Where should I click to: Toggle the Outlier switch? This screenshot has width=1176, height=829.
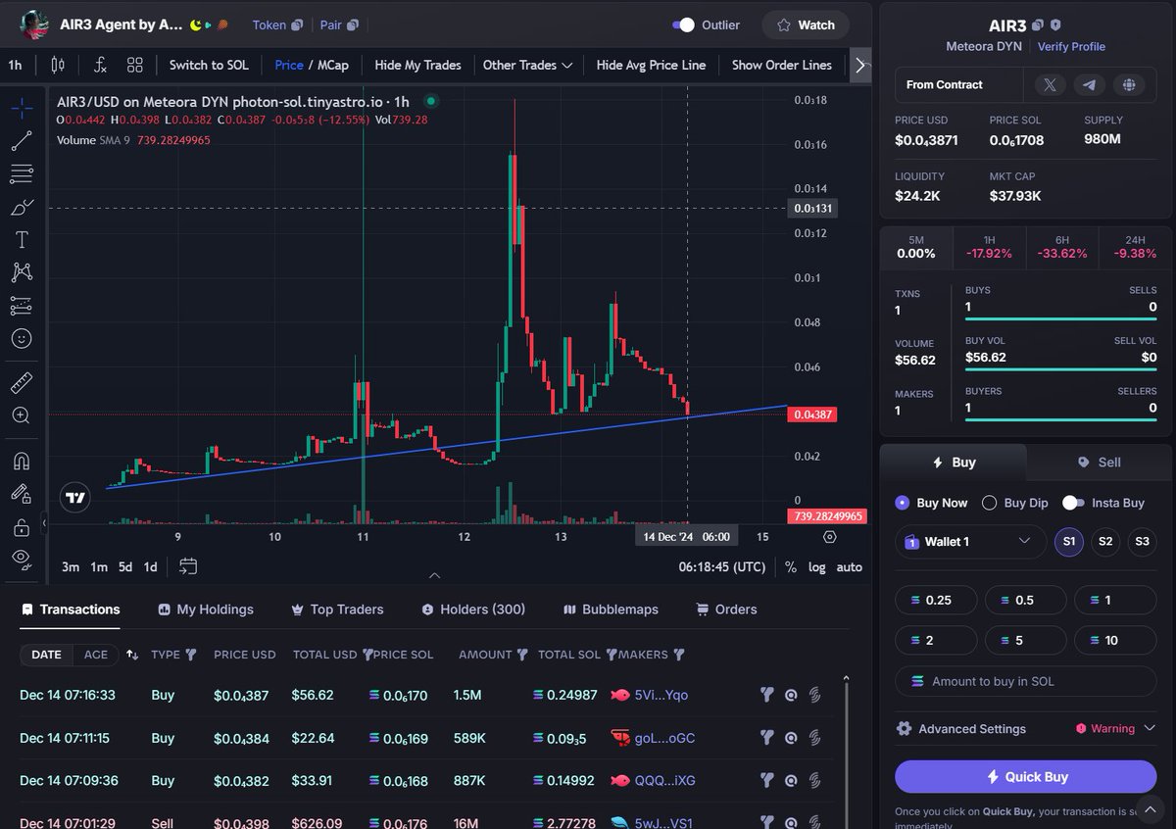[x=683, y=25]
